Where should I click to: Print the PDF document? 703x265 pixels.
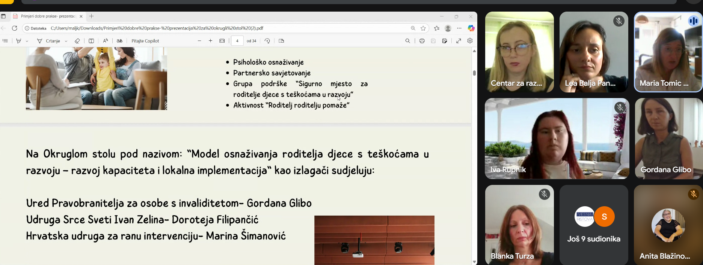(x=422, y=41)
